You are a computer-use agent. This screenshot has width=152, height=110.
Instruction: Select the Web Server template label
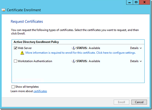point(25,48)
